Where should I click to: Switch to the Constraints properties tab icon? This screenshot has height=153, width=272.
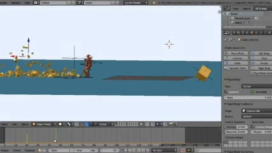coord(256,33)
